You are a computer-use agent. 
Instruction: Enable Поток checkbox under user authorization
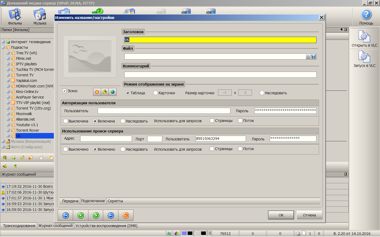[x=240, y=121]
